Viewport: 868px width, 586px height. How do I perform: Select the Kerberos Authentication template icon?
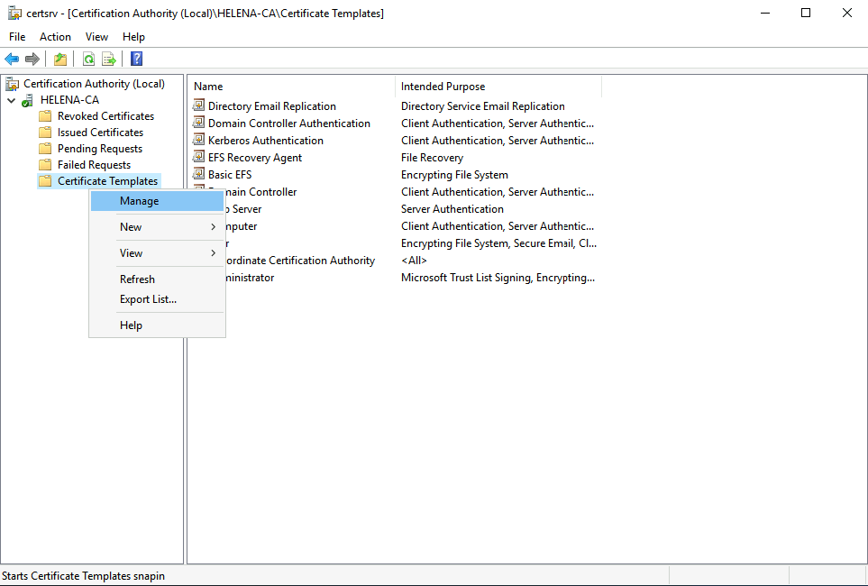pos(199,141)
